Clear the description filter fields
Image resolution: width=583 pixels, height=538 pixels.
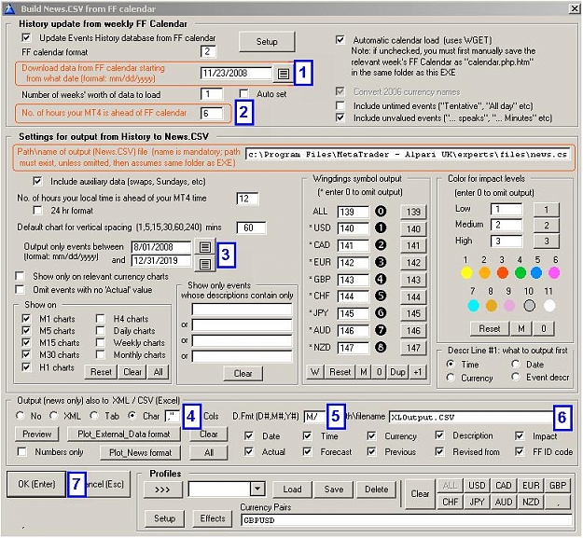point(243,373)
